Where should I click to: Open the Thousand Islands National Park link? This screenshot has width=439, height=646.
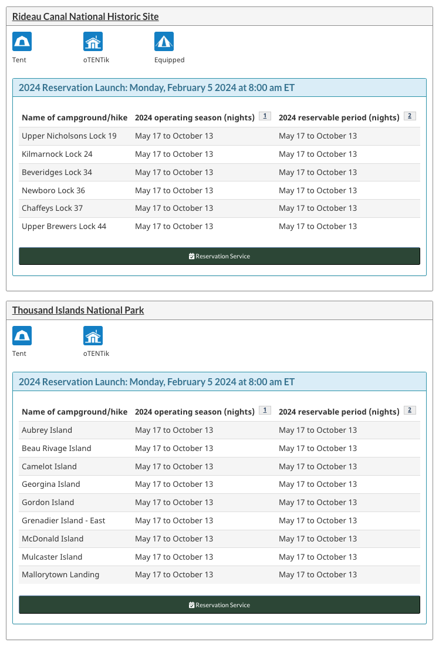click(x=78, y=310)
